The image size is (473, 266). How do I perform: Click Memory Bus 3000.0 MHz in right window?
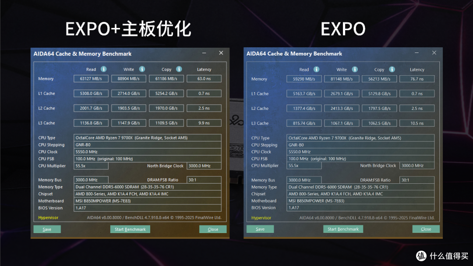tap(304, 180)
